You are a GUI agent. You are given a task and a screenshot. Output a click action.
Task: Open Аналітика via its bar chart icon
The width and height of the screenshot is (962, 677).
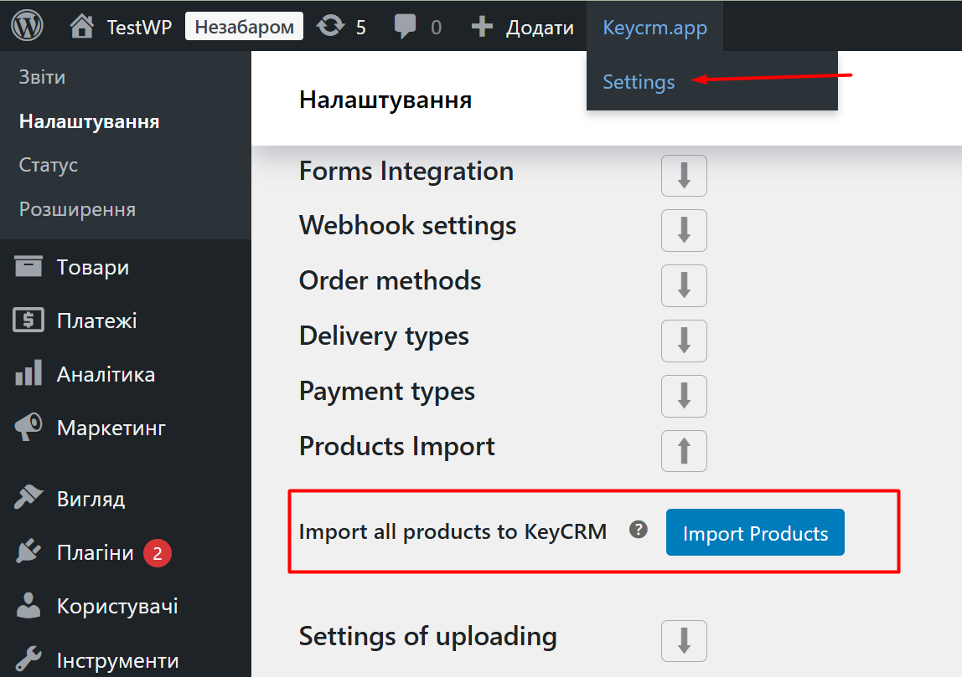(28, 374)
